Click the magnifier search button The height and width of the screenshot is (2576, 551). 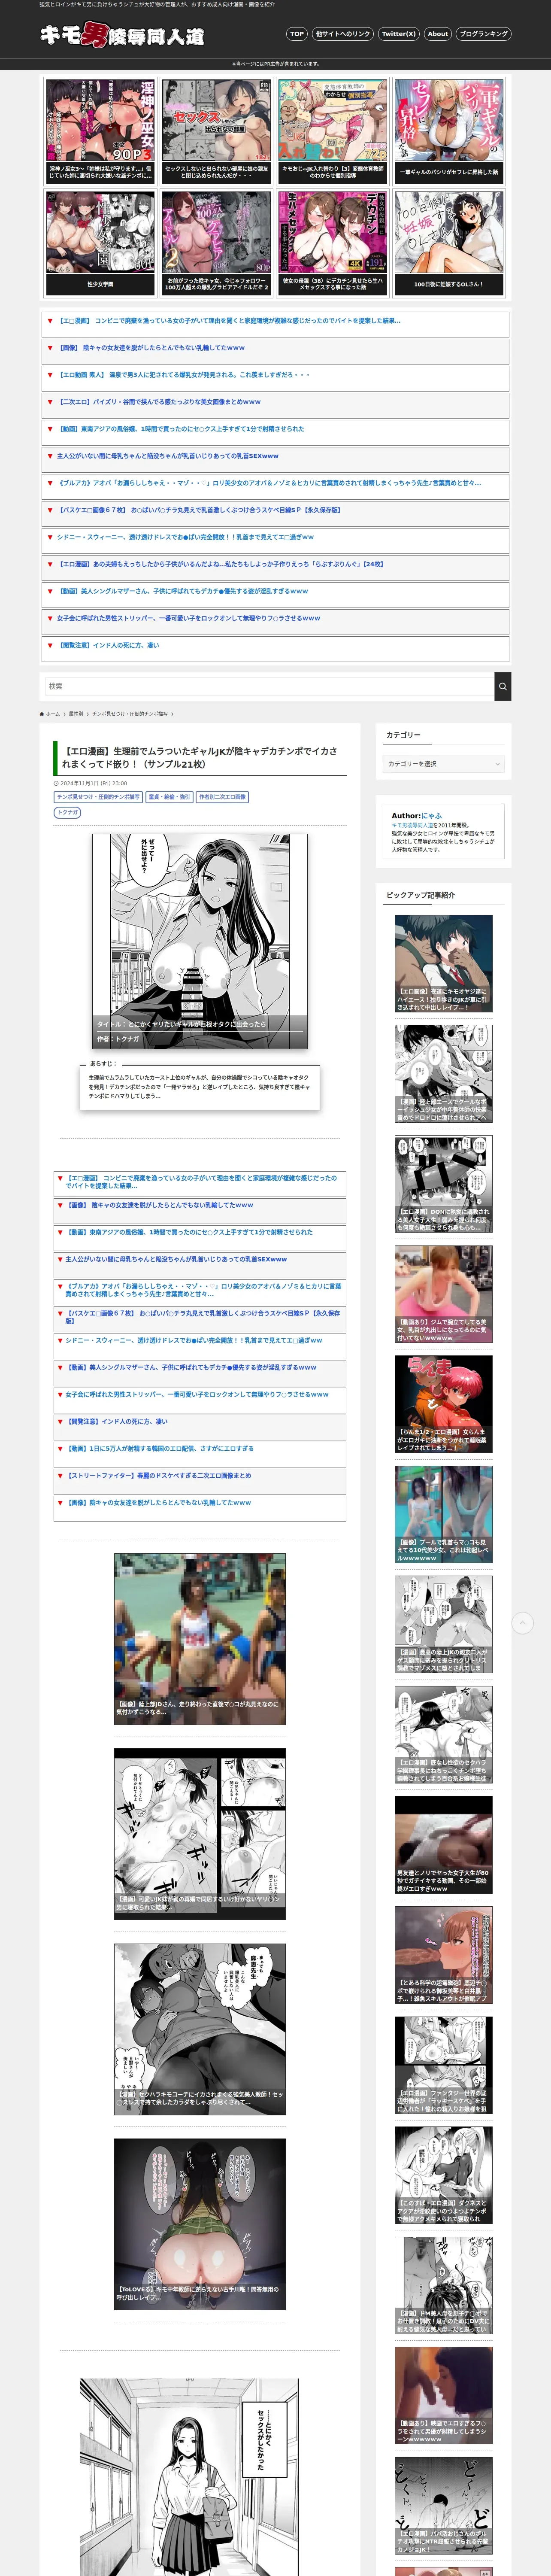503,686
